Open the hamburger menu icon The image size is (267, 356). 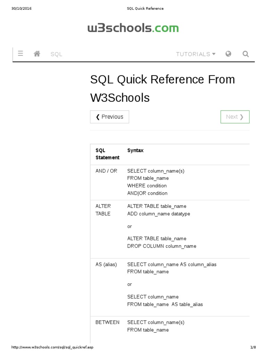pyautogui.click(x=21, y=54)
